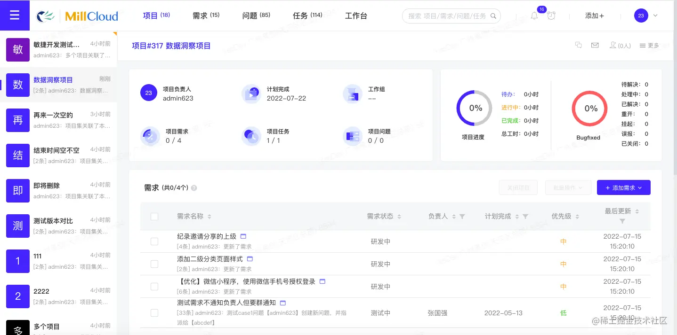Image resolution: width=677 pixels, height=335 pixels.
Task: Expand the 添加需求 dropdown arrow
Action: tap(640, 187)
